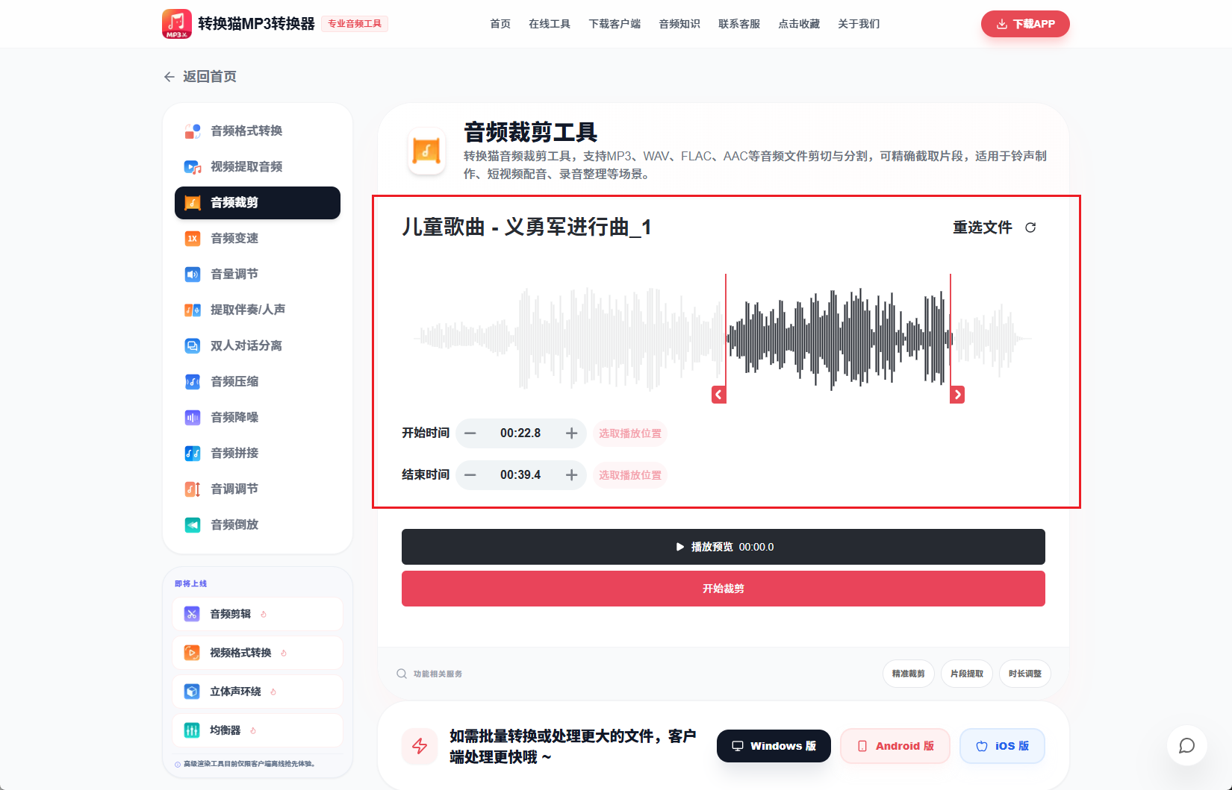The width and height of the screenshot is (1232, 790).
Task: Start playback via 播放预览
Action: (723, 546)
